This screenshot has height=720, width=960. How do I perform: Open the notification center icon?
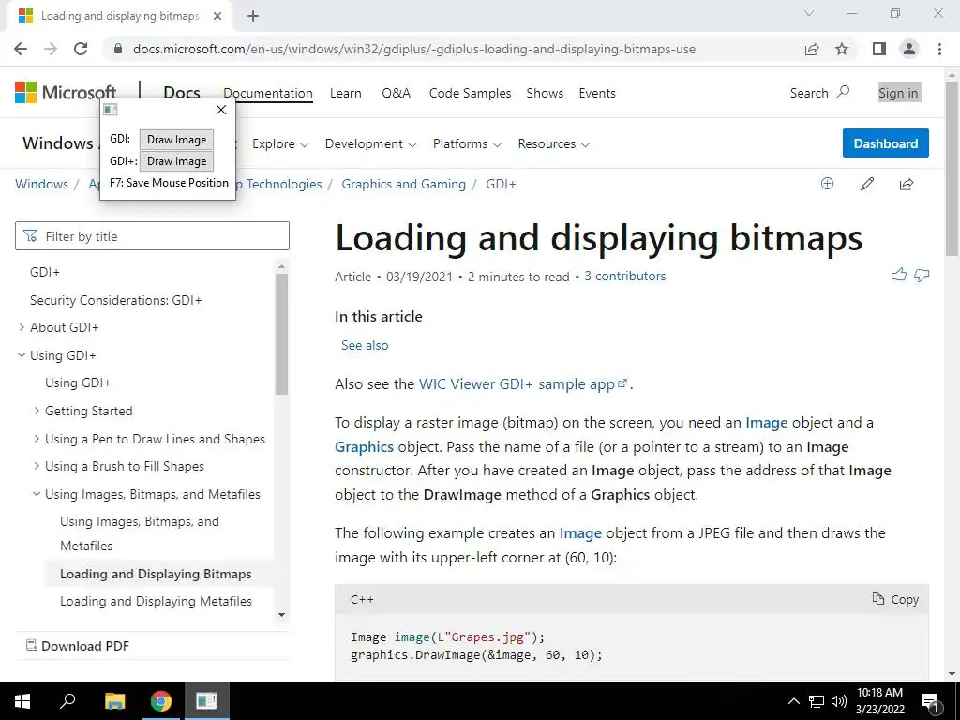pyautogui.click(x=930, y=701)
